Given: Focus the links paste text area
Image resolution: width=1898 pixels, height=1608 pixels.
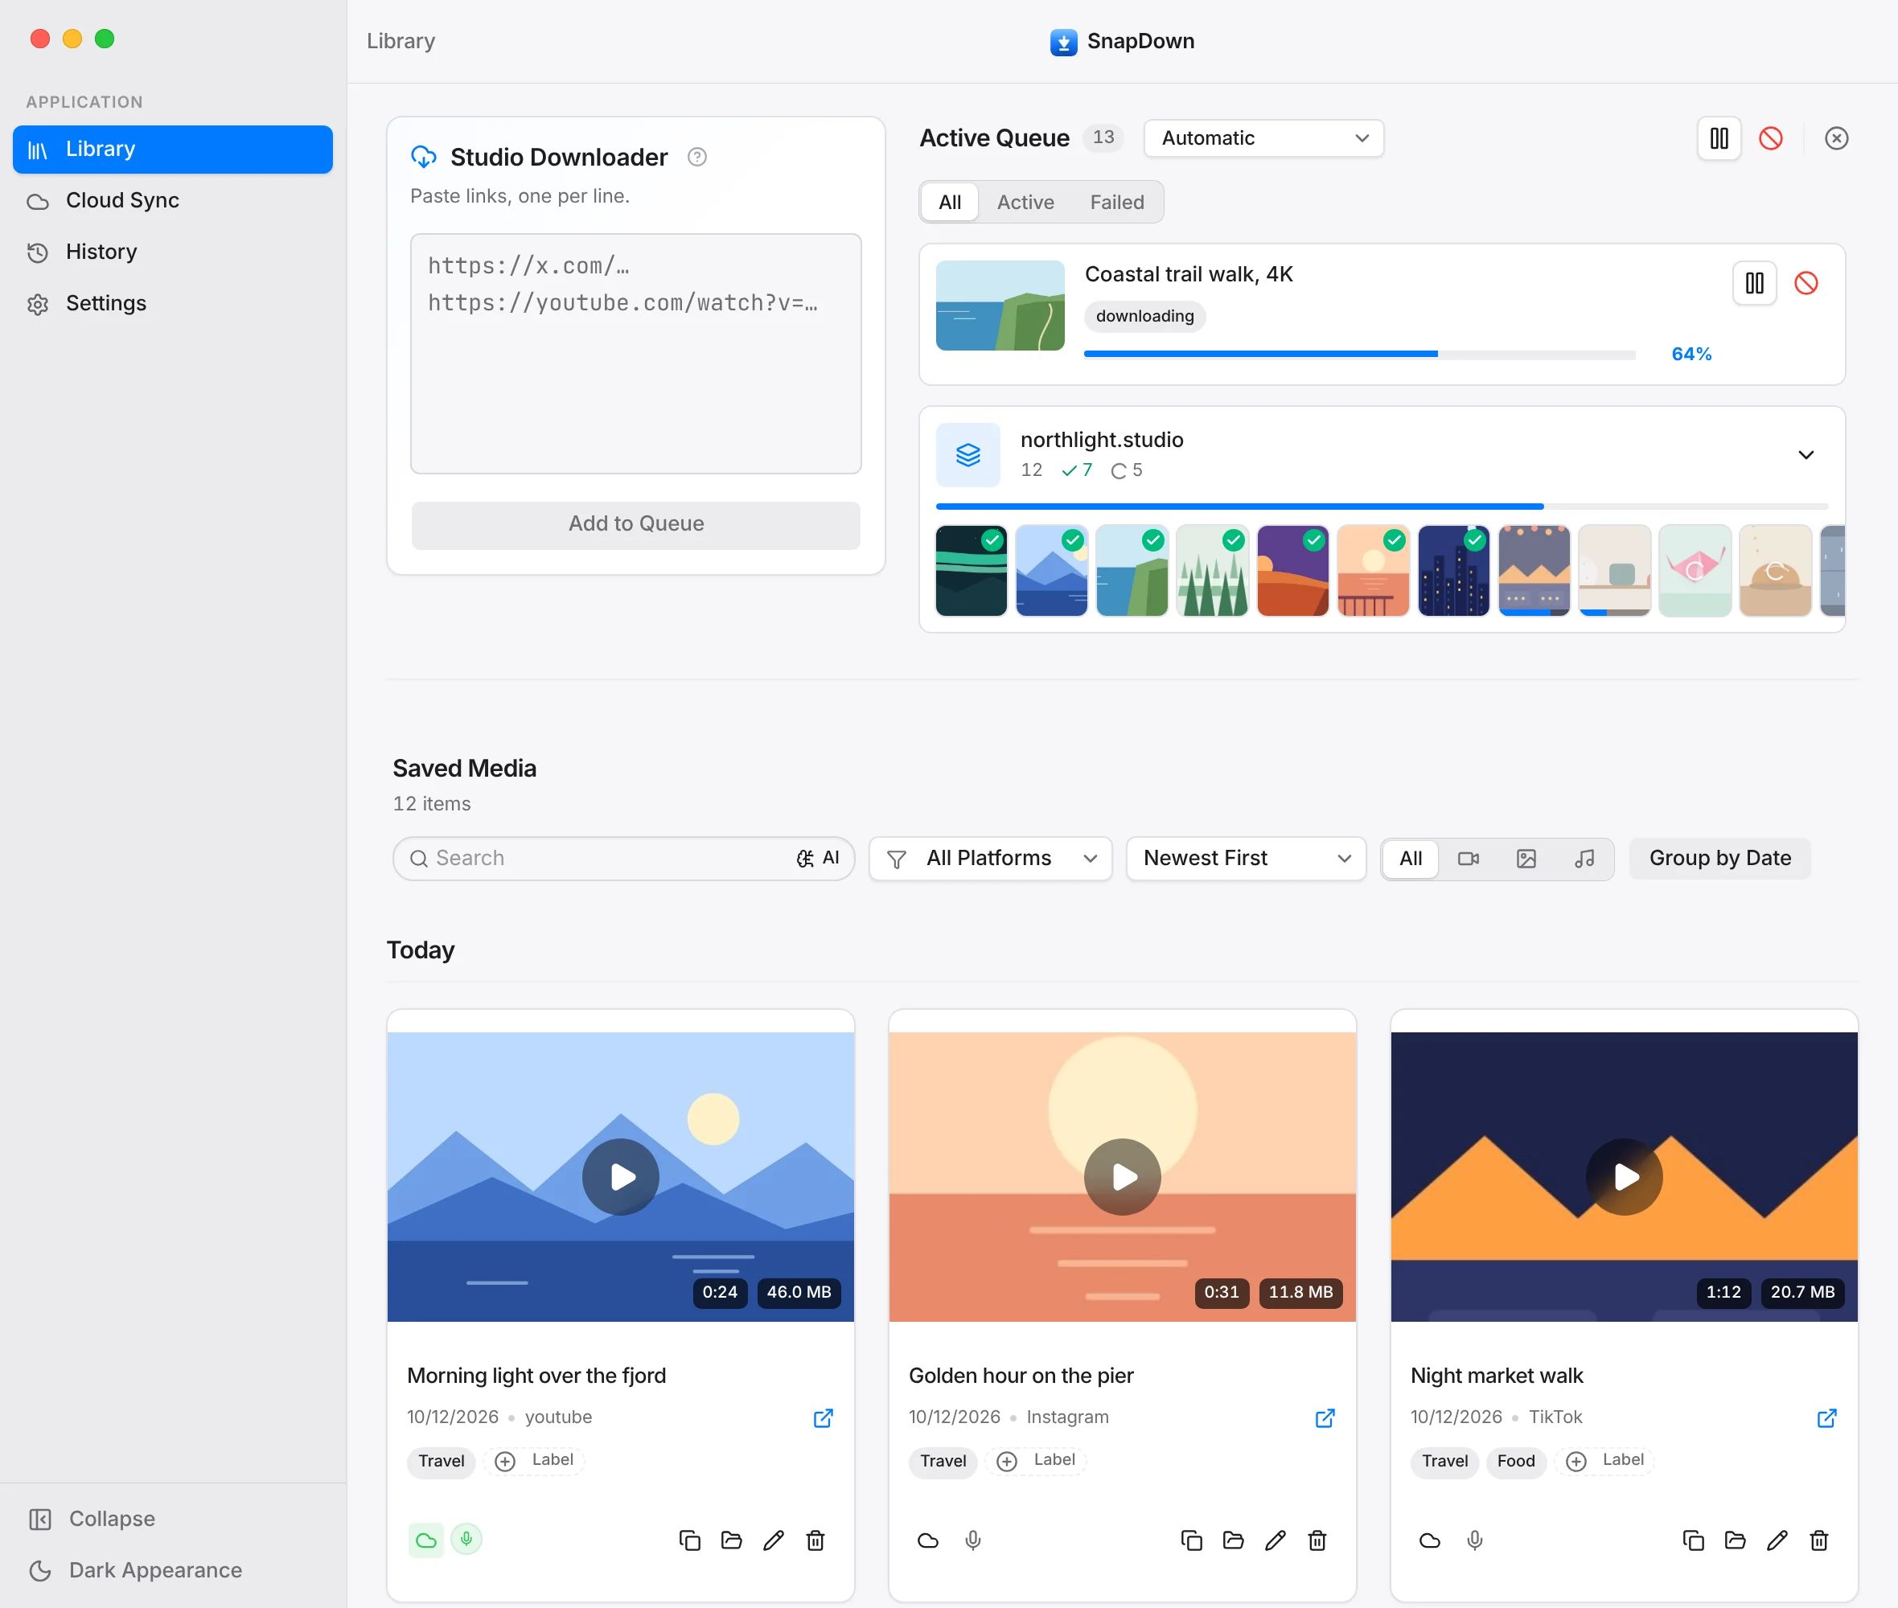Looking at the screenshot, I should (635, 354).
